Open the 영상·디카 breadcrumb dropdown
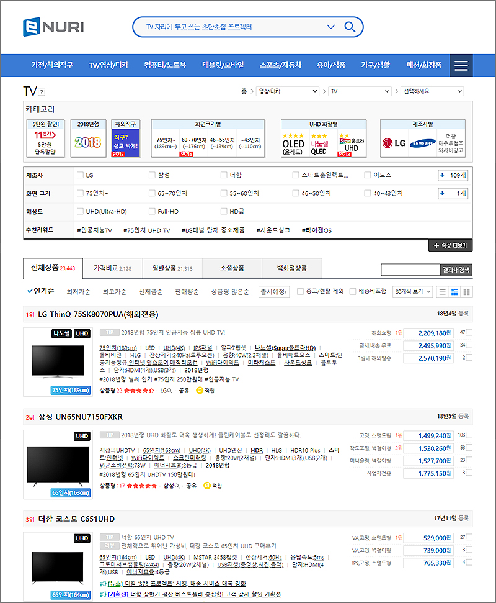Image resolution: width=496 pixels, height=603 pixels. [x=288, y=91]
